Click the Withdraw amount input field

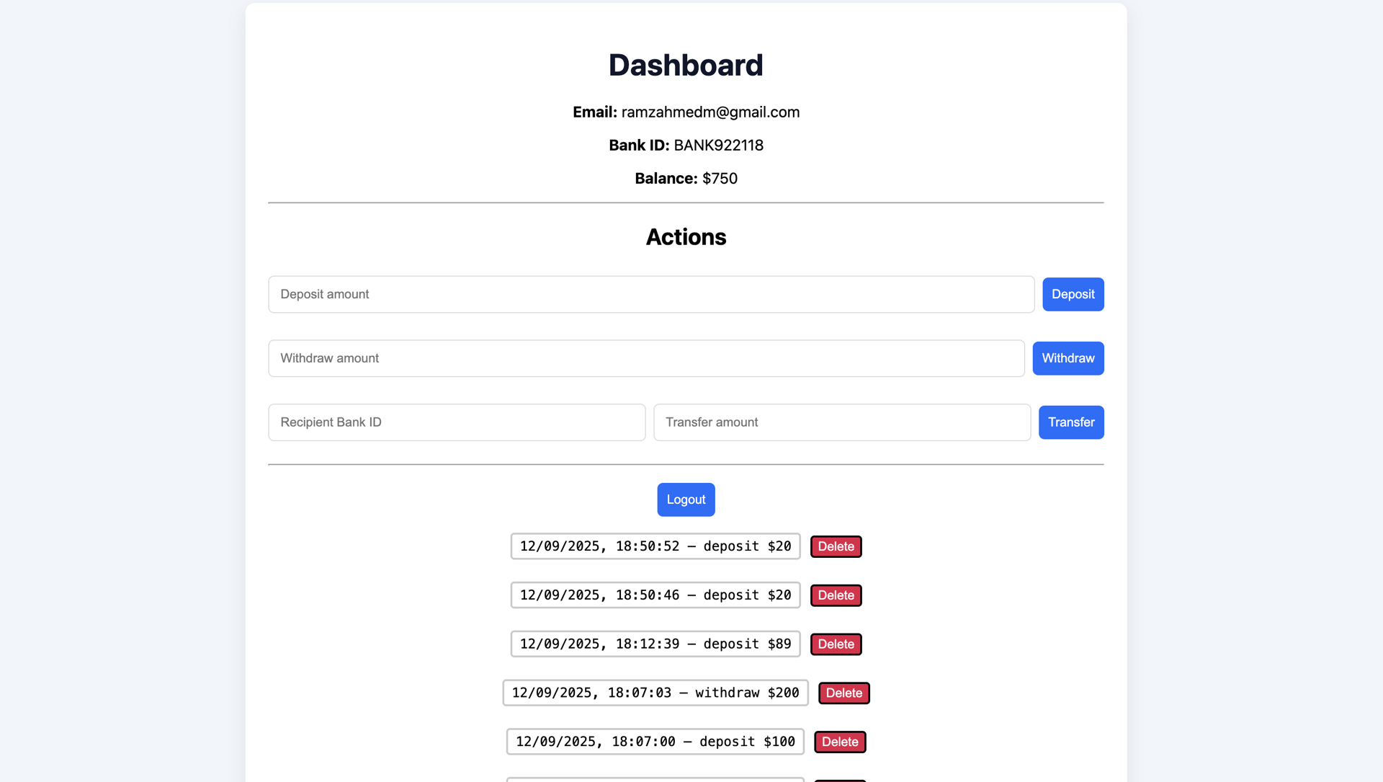pyautogui.click(x=646, y=358)
